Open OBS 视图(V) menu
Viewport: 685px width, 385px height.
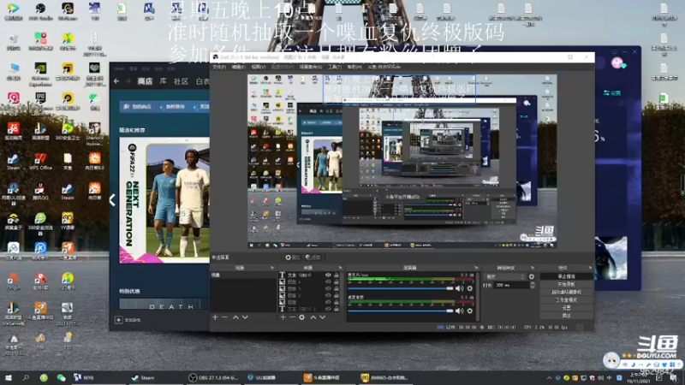(x=259, y=67)
